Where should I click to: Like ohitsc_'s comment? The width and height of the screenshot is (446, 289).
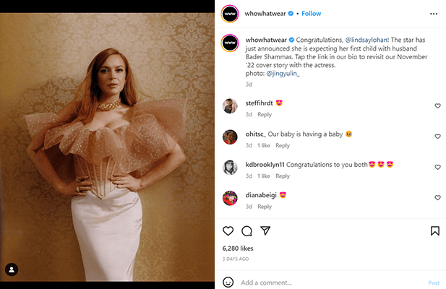click(437, 137)
